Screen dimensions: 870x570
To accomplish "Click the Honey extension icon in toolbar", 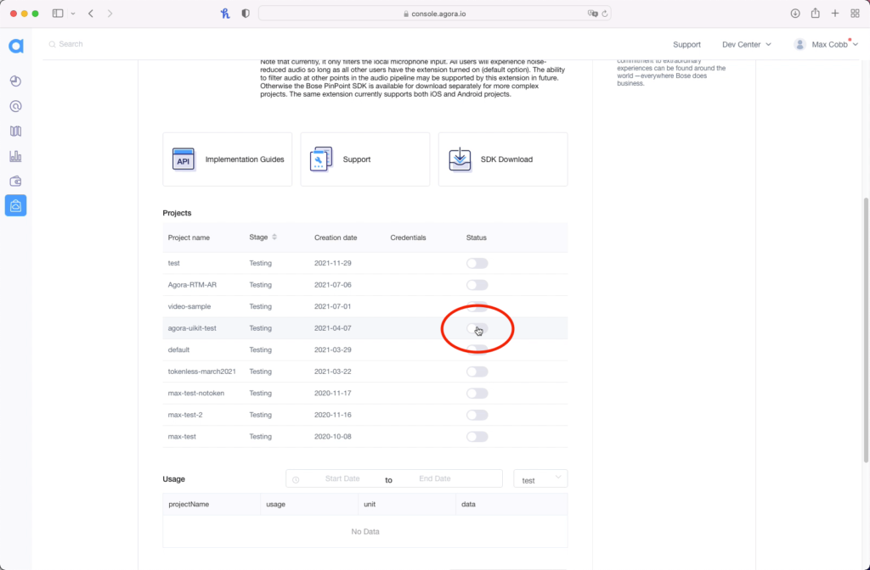I will pyautogui.click(x=225, y=14).
